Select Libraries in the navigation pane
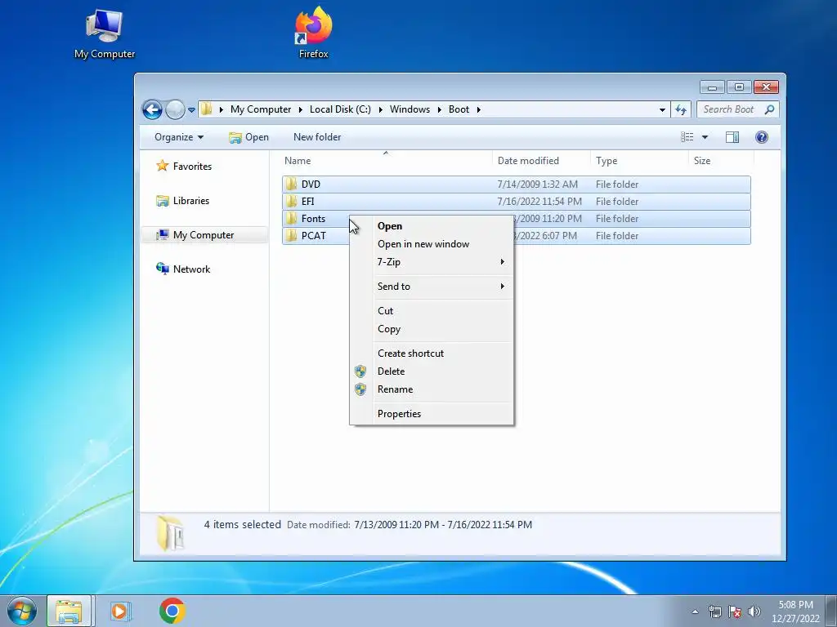 (x=191, y=201)
